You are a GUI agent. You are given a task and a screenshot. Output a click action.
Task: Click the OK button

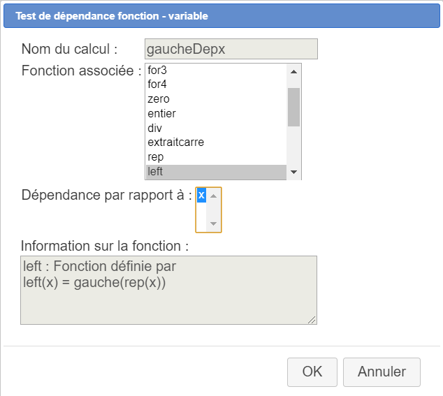tap(312, 372)
